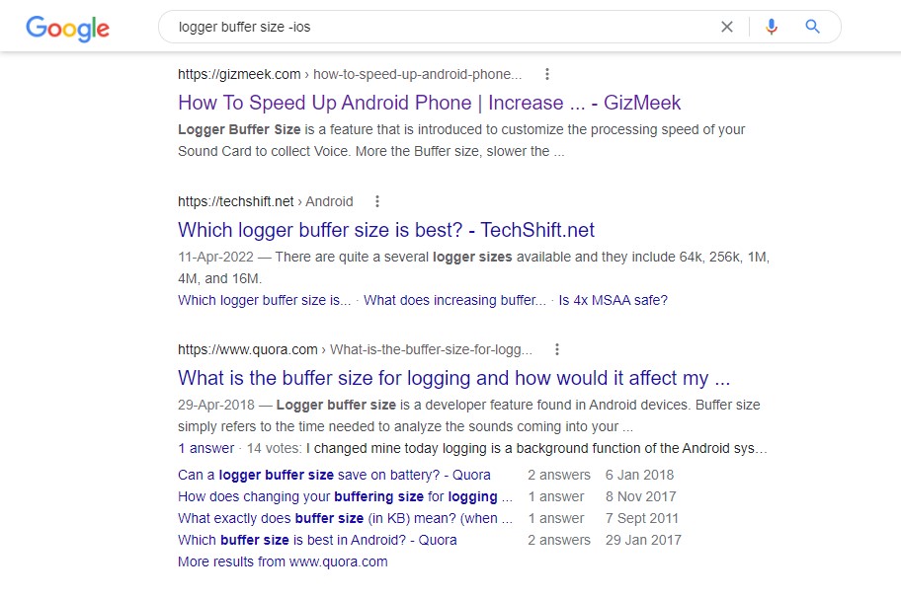Screen dimensions: 901x598
Task: Open the '1 answer' Quora link
Action: click(204, 448)
